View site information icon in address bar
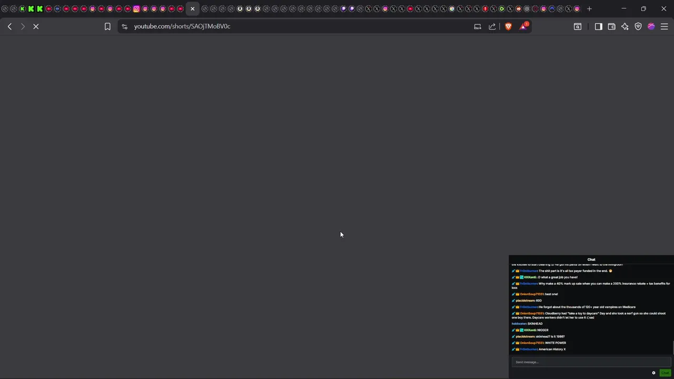Image resolution: width=674 pixels, height=379 pixels. pos(124,26)
